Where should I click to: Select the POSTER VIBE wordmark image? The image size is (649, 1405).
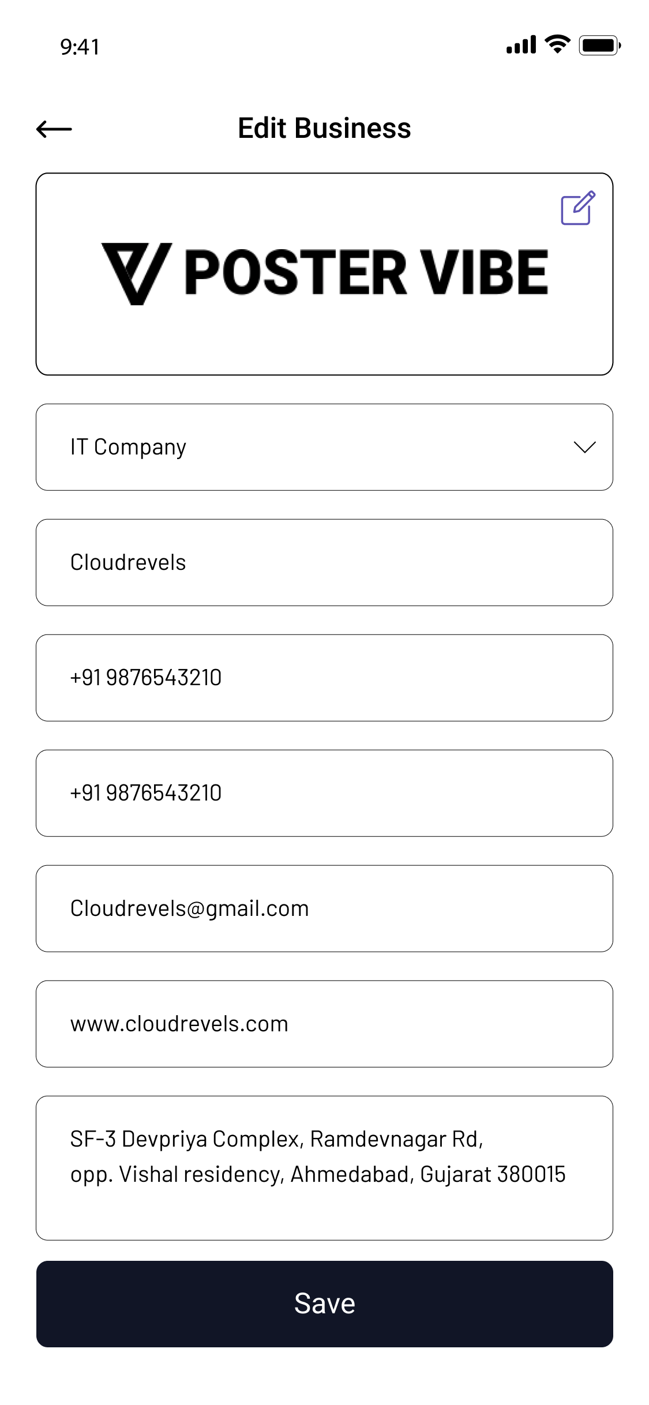coord(366,272)
